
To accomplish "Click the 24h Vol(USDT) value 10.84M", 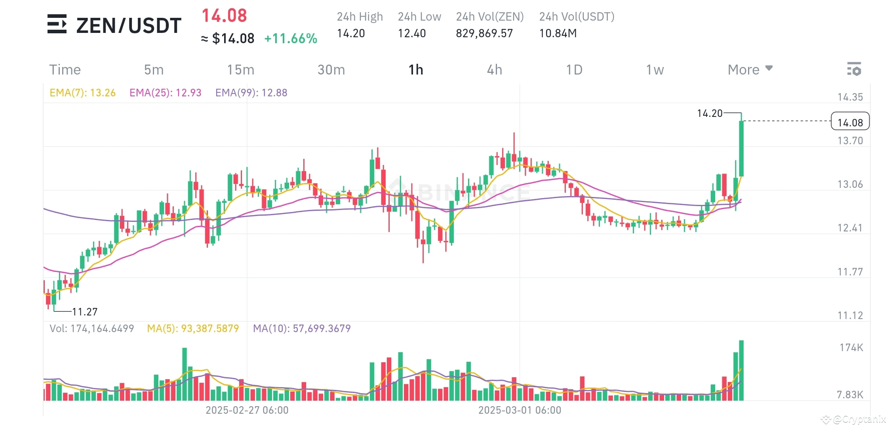I will click(558, 33).
